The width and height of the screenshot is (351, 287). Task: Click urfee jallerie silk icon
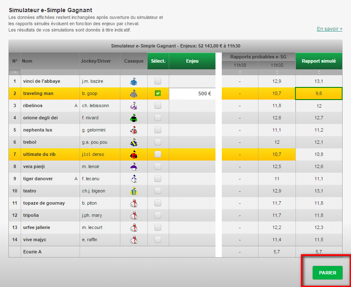[134, 227]
